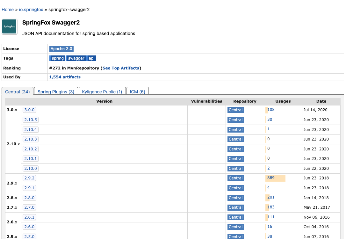Open 111 usages of version 2.6.1
The height and width of the screenshot is (239, 346).
pos(271,217)
